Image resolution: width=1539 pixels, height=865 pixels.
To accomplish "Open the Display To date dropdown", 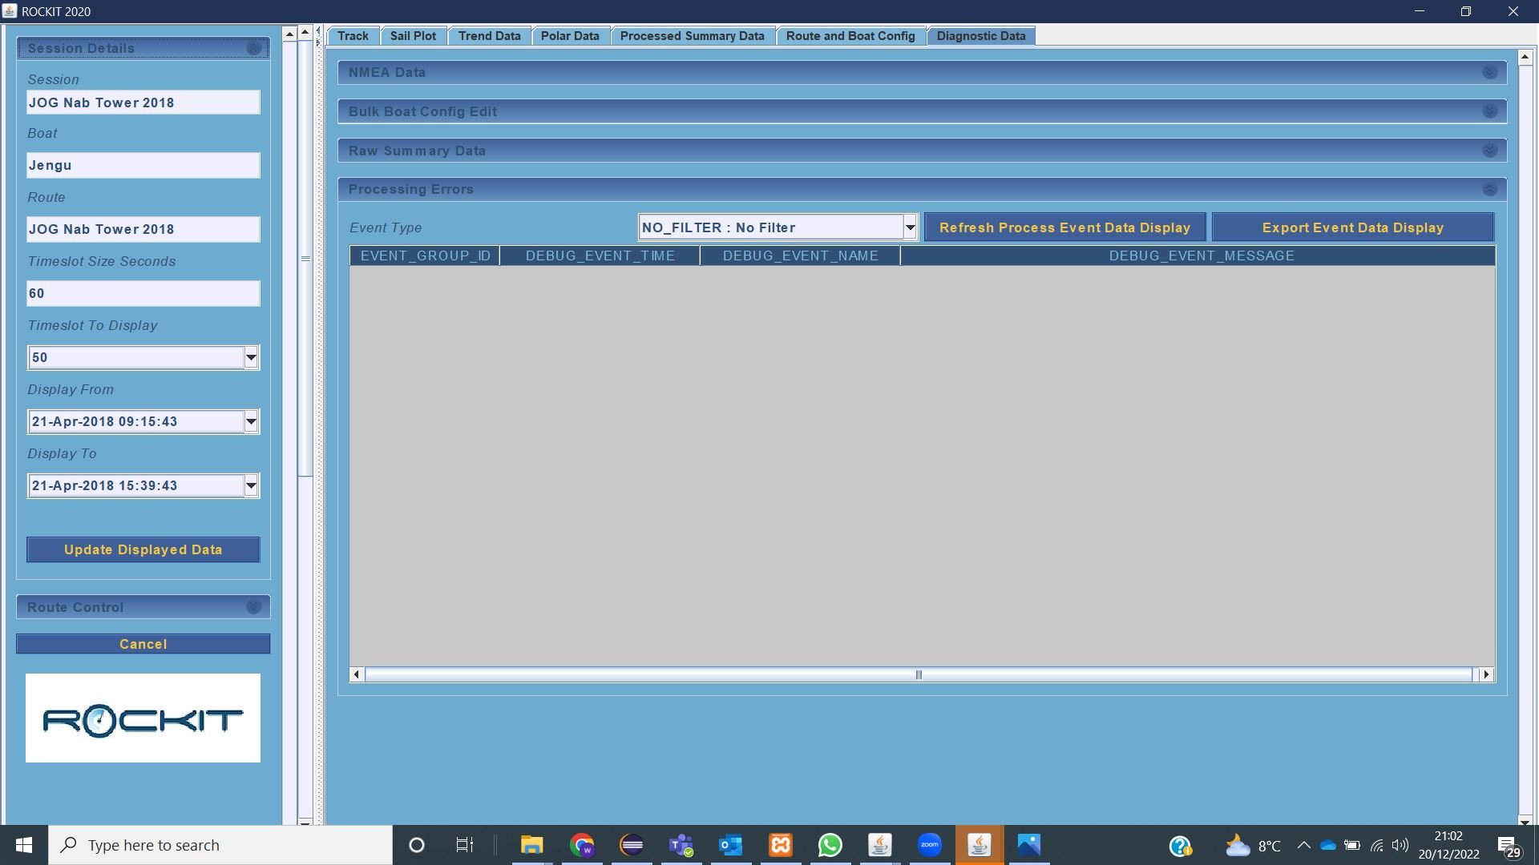I will (x=251, y=485).
